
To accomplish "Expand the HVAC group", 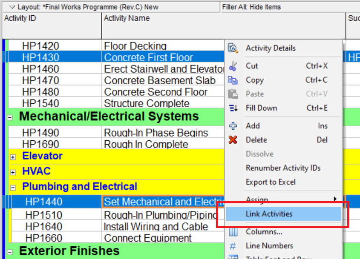I will (x=13, y=172).
